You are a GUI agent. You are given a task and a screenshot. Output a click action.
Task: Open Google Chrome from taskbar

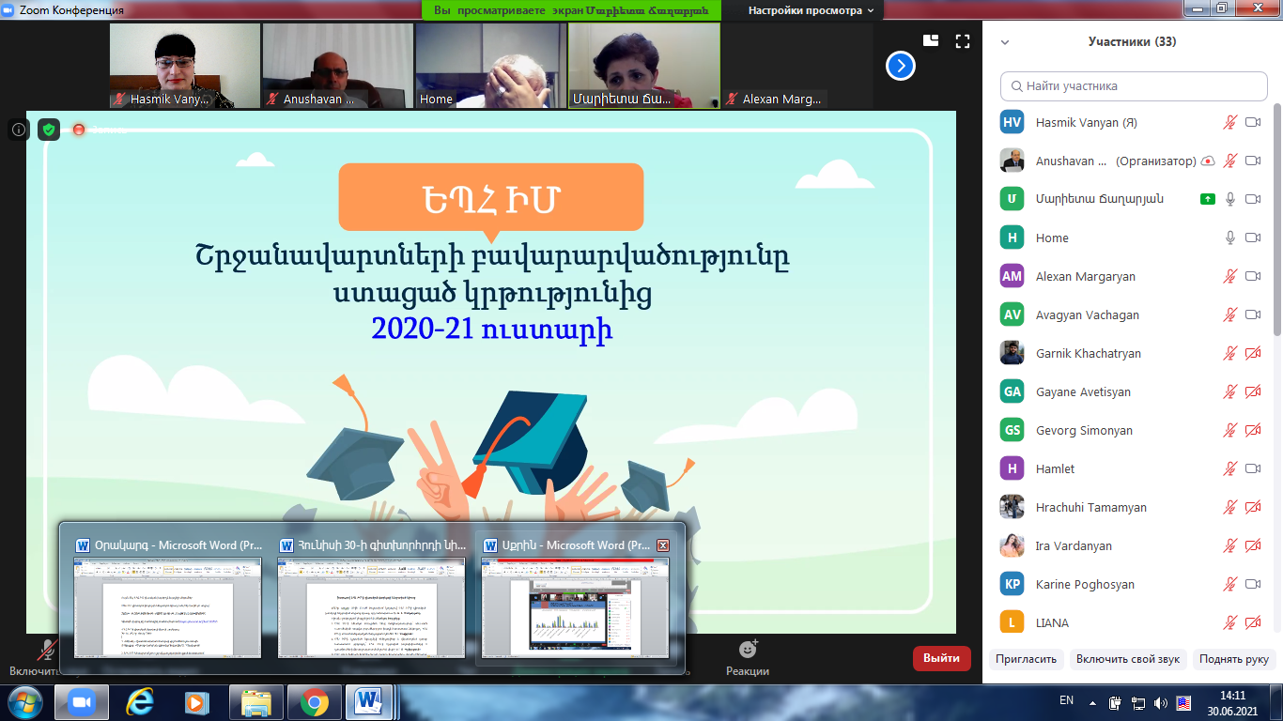tap(314, 702)
